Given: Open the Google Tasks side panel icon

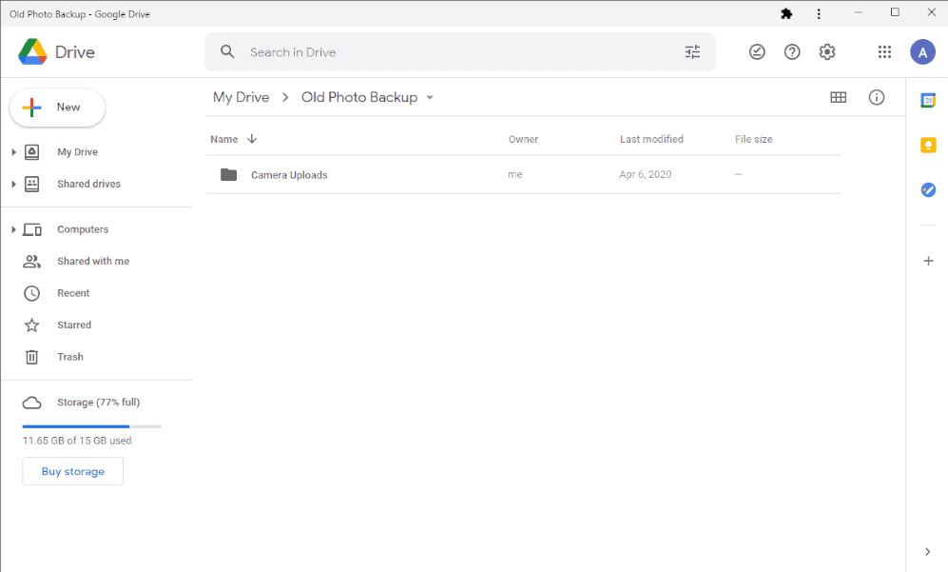Looking at the screenshot, I should pyautogui.click(x=928, y=190).
